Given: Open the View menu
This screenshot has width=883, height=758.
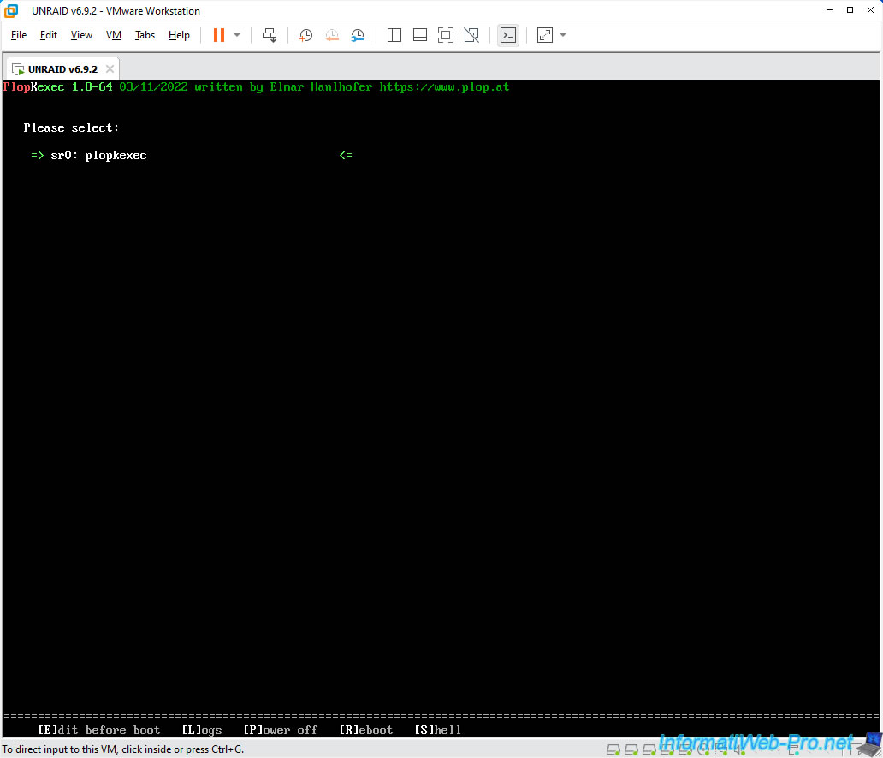Looking at the screenshot, I should point(81,35).
